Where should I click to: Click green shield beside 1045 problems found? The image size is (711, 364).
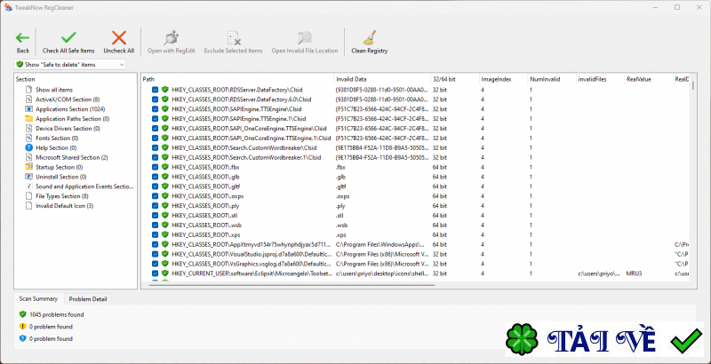23,314
